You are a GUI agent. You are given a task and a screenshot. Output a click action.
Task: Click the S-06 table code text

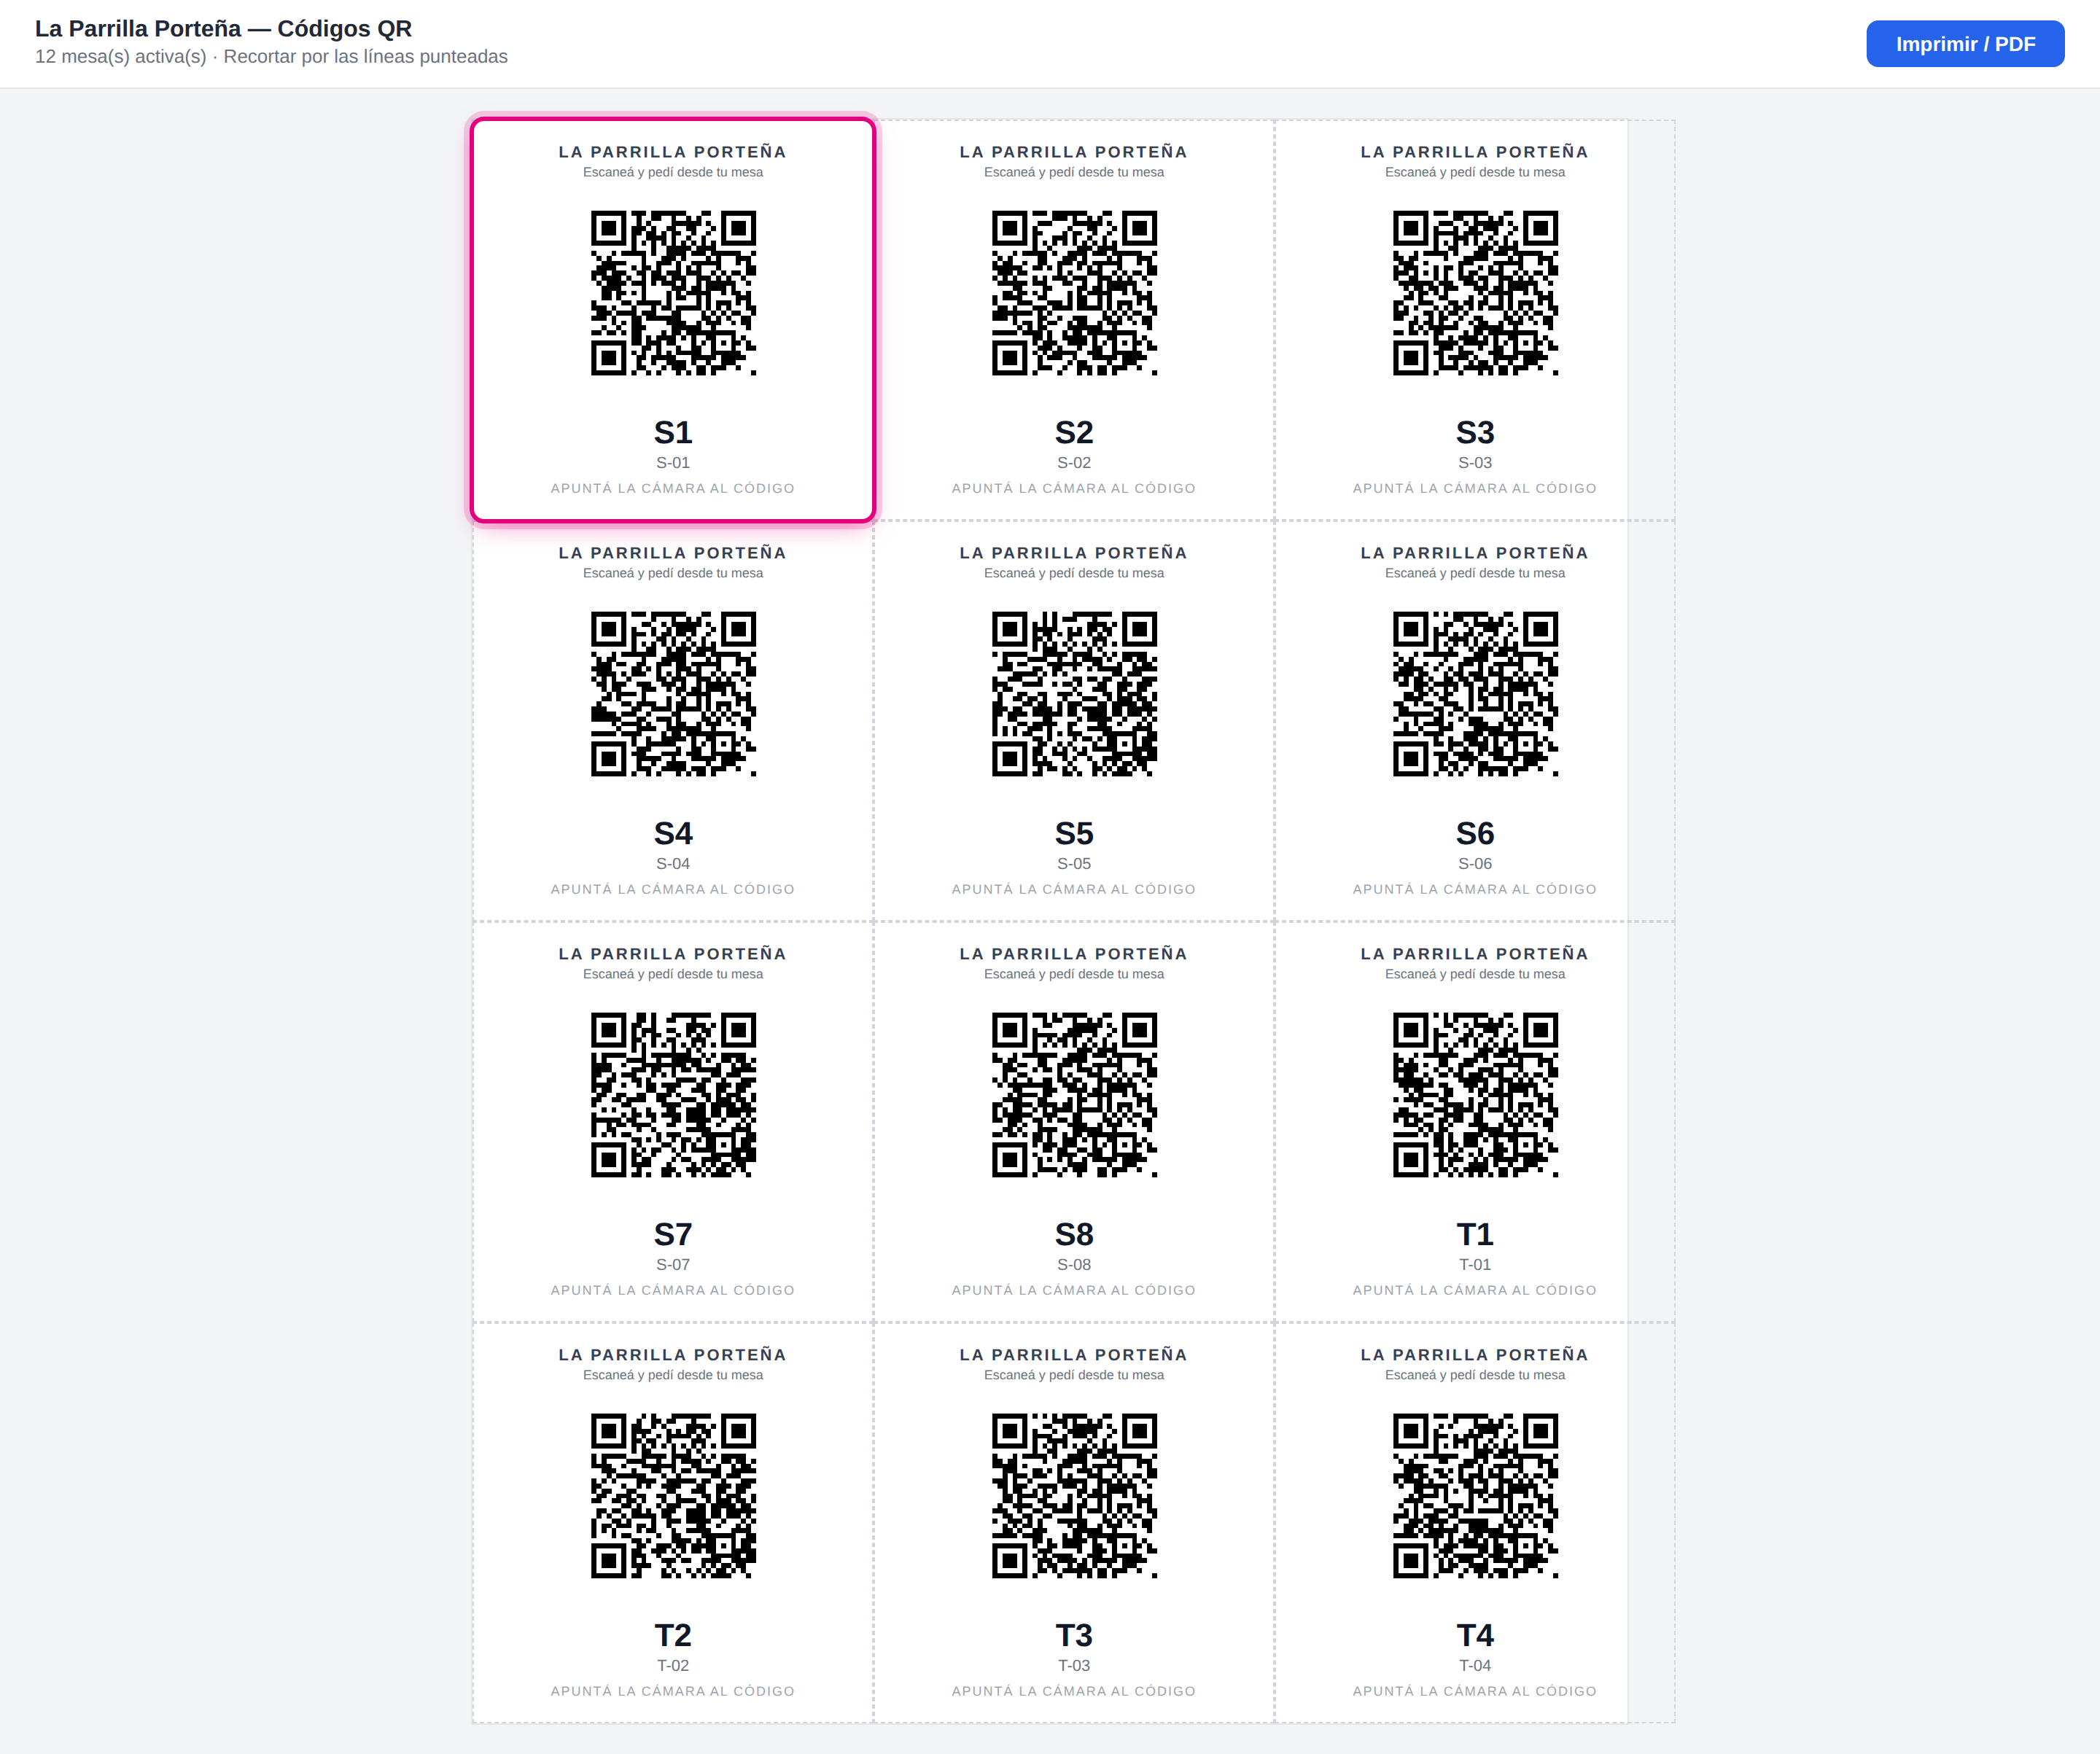(x=1475, y=863)
